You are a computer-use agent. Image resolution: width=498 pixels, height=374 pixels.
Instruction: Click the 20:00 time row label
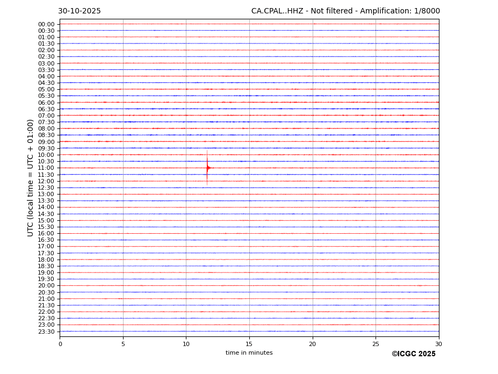click(x=46, y=286)
